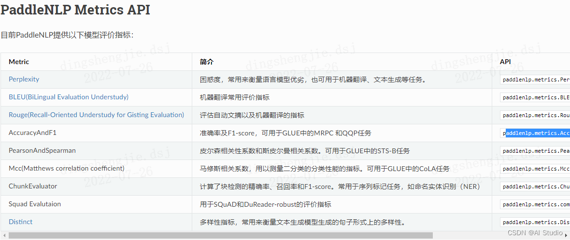Screen dimensions: 570x240
Task: Open the Rouge metric link
Action: pyautogui.click(x=96, y=115)
